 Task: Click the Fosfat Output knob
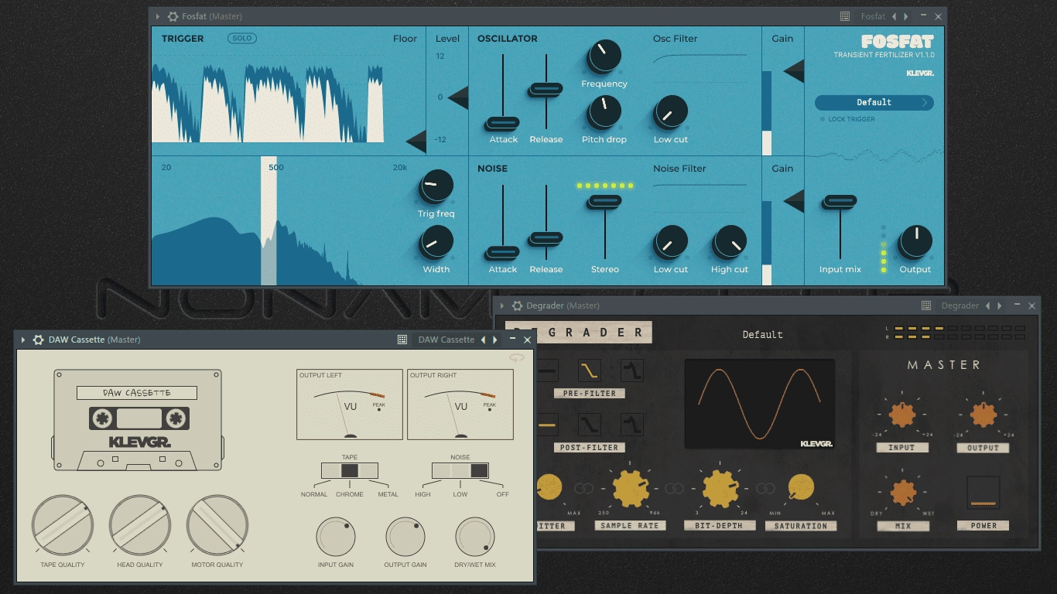click(x=915, y=243)
